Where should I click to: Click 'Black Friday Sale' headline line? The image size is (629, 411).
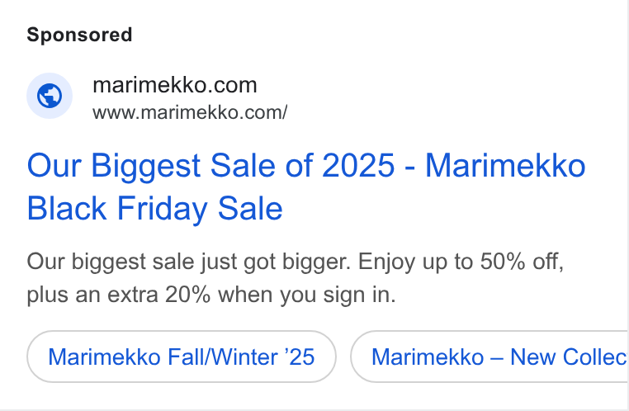[x=155, y=209]
